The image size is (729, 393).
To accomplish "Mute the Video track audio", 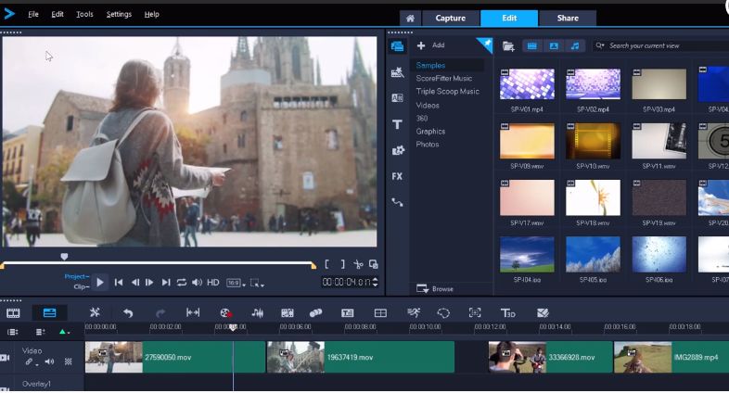I will (x=49, y=361).
